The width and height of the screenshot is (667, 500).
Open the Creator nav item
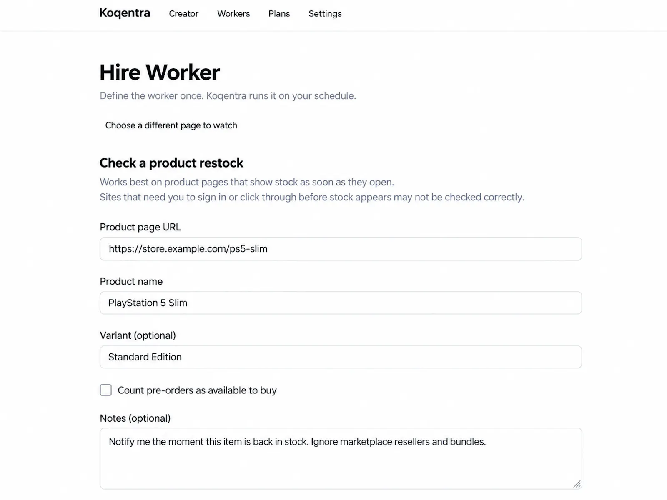tap(183, 14)
